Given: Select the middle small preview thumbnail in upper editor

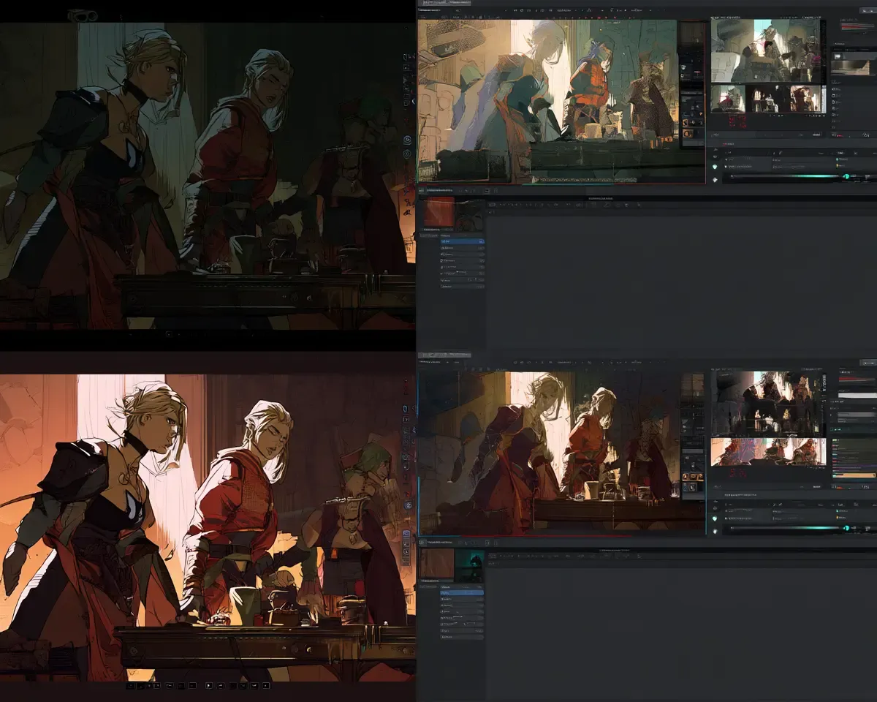Looking at the screenshot, I should [x=767, y=99].
